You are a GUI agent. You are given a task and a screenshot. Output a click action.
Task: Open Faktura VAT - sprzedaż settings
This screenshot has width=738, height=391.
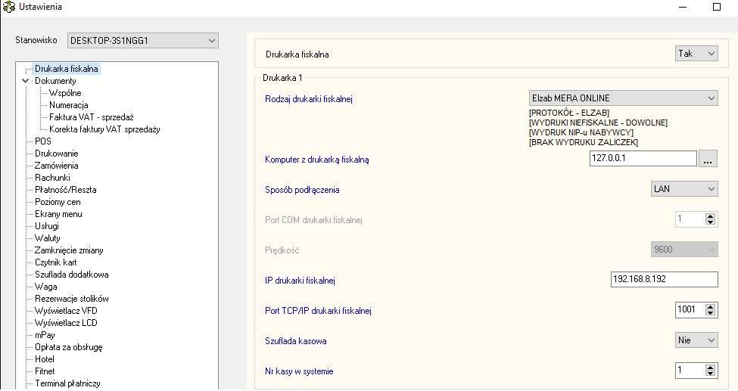[91, 117]
